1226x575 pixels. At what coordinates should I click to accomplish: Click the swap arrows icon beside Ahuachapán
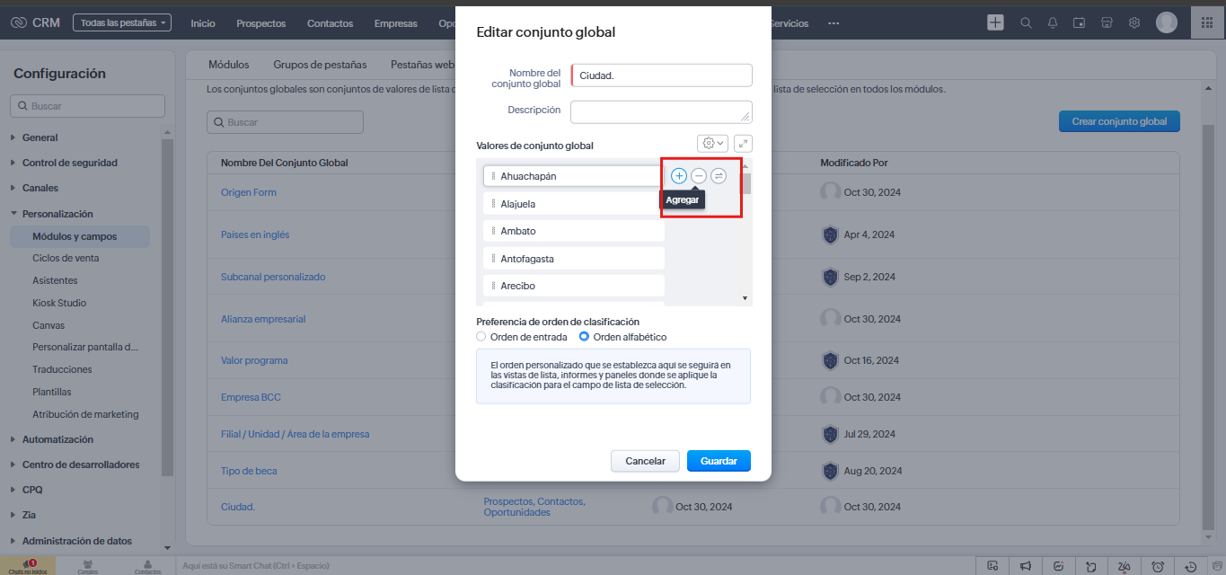click(719, 176)
